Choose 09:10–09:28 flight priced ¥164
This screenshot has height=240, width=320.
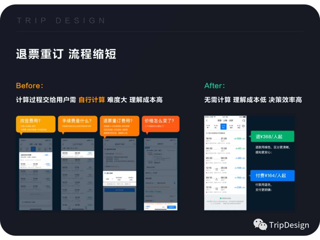pos(225,180)
